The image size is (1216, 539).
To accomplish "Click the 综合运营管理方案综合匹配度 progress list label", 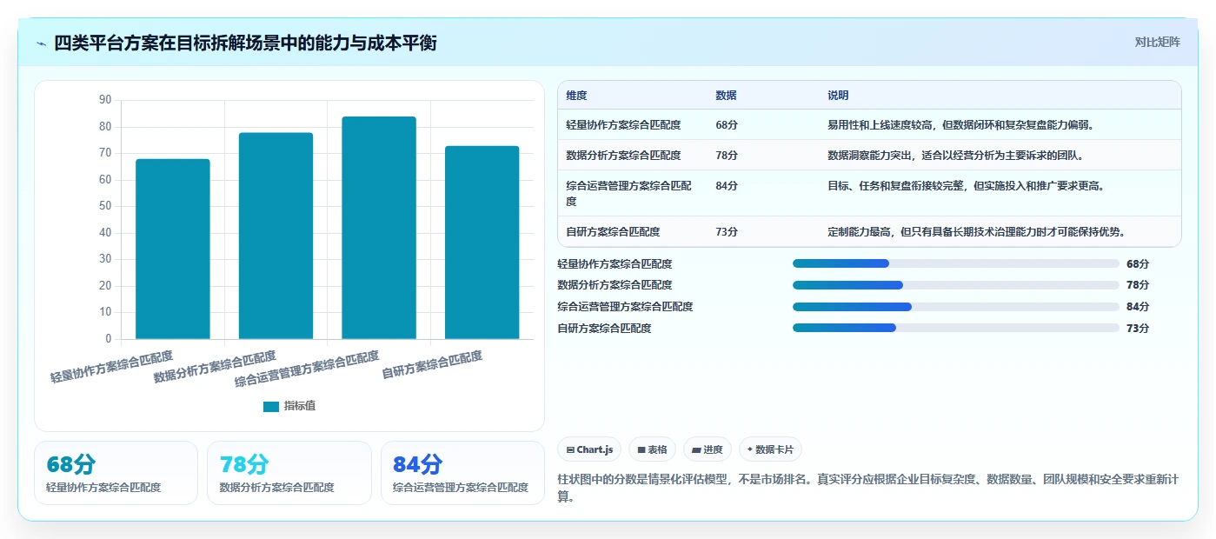I will click(625, 306).
